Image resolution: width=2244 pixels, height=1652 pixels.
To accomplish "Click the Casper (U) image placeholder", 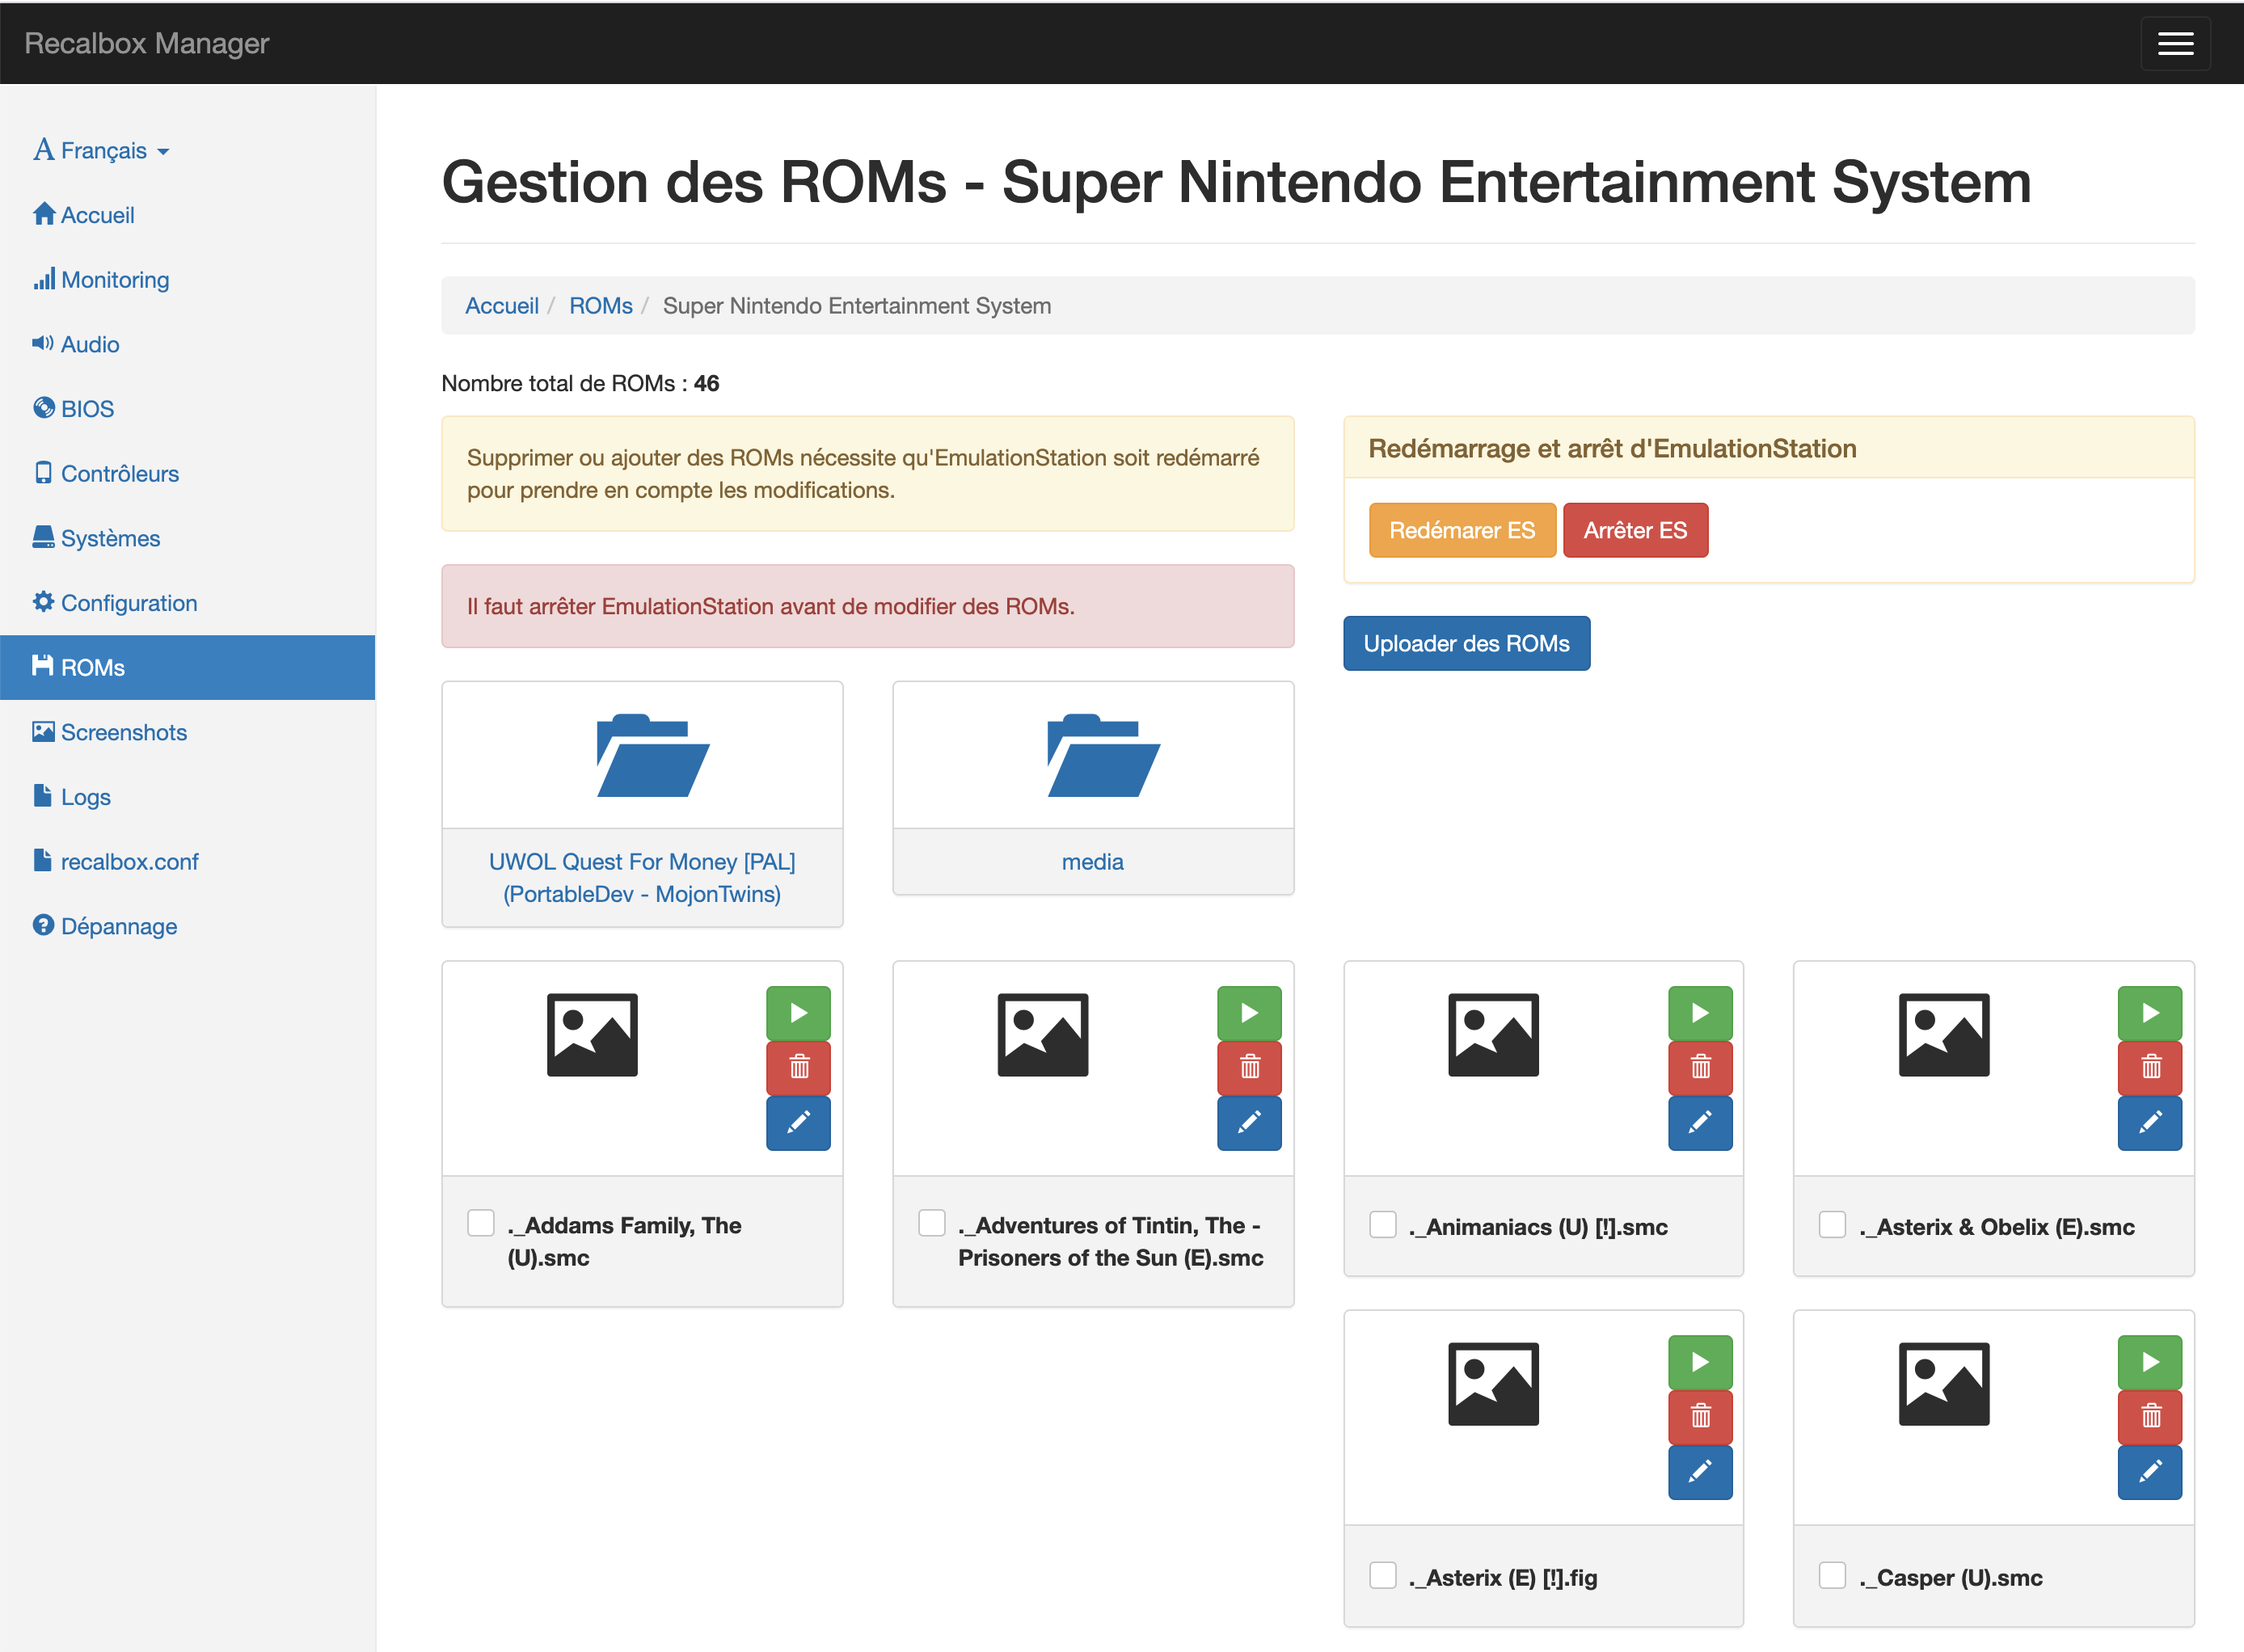I will pos(1944,1384).
